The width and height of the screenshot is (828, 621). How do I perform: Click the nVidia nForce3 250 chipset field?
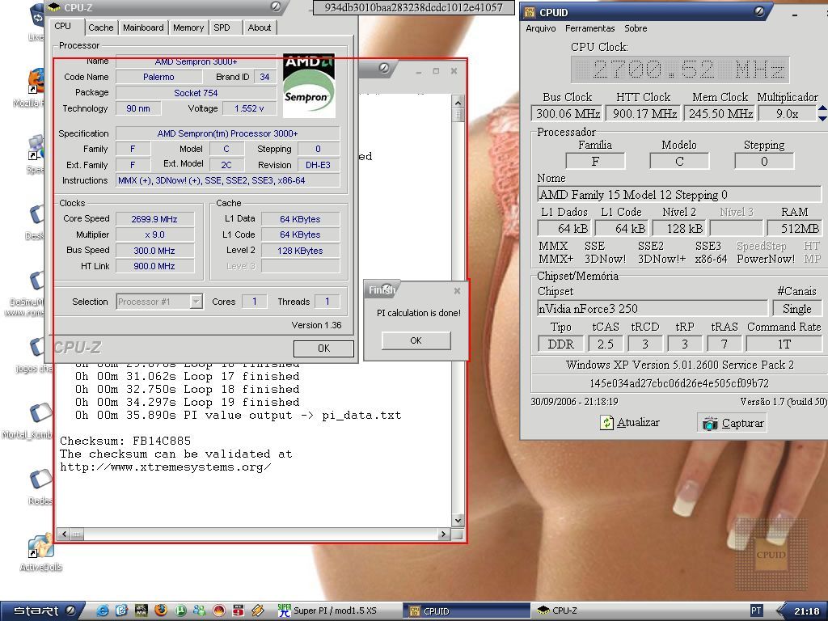pyautogui.click(x=653, y=308)
